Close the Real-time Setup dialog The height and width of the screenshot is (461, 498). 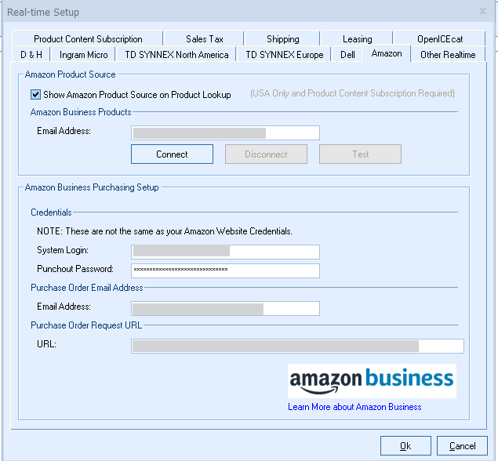tap(482, 12)
